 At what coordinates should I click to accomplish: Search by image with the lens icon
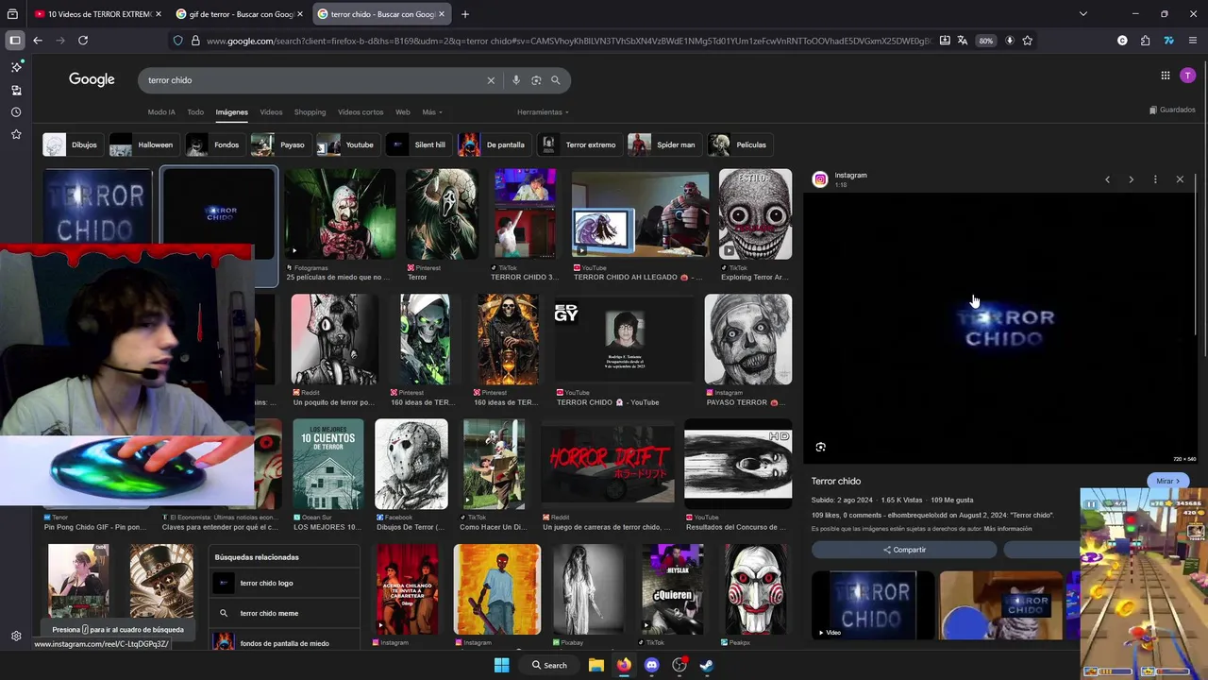point(536,80)
